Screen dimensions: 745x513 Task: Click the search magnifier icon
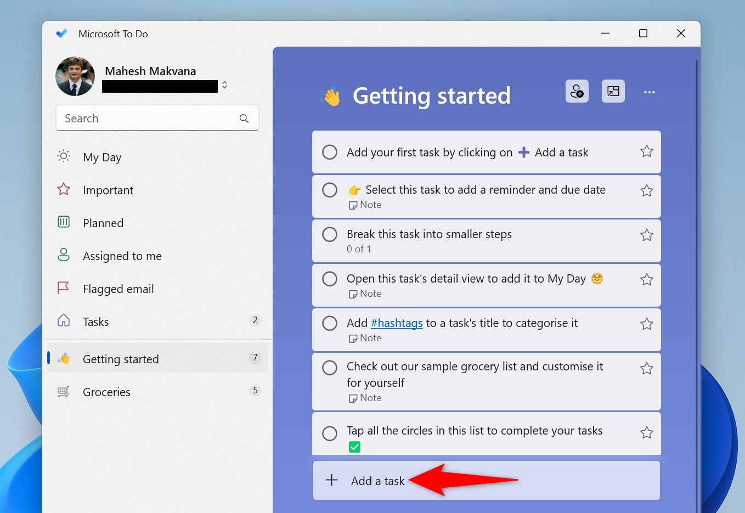coord(244,119)
